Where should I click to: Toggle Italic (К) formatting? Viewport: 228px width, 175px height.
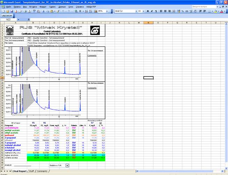pyautogui.click(x=152, y=11)
